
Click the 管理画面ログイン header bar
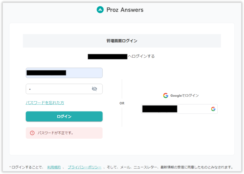[122, 41]
